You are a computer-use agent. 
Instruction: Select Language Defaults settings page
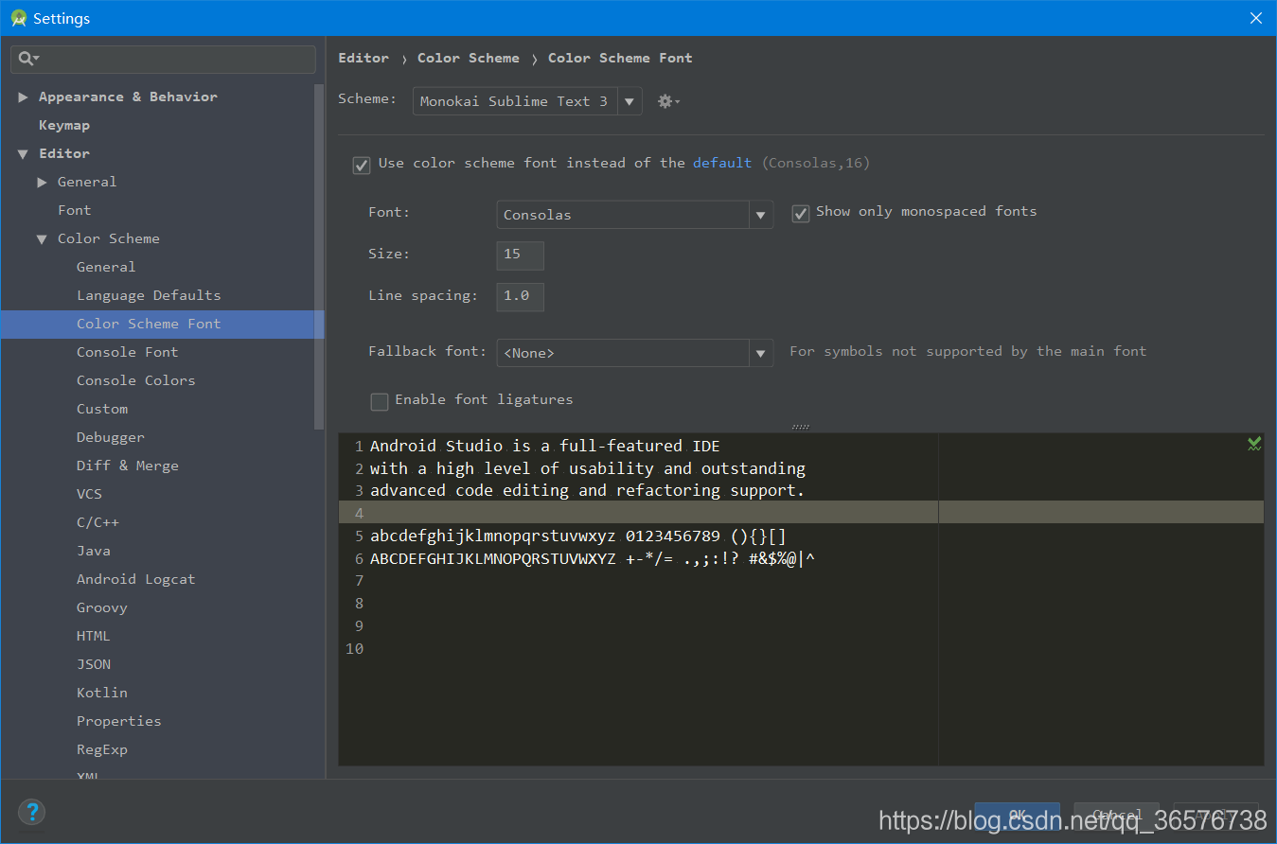point(149,295)
